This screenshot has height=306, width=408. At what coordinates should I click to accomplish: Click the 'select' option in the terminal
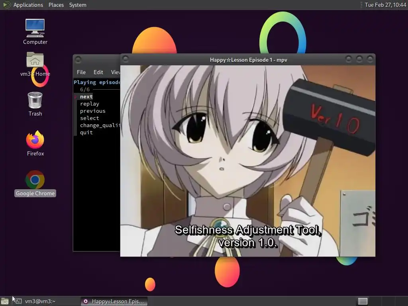[90, 118]
